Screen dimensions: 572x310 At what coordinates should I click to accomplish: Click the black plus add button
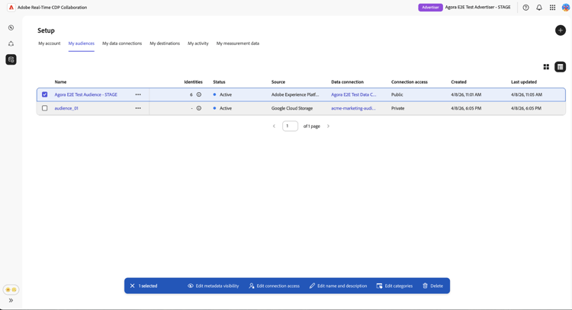(x=561, y=30)
